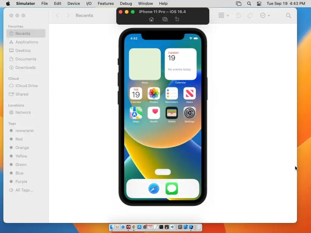Open the Simulator application menu
Image resolution: width=311 pixels, height=233 pixels.
26,4
